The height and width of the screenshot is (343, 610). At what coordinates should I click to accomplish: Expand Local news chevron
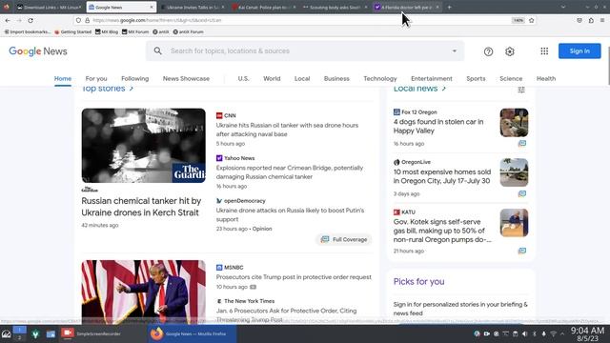pyautogui.click(x=443, y=89)
